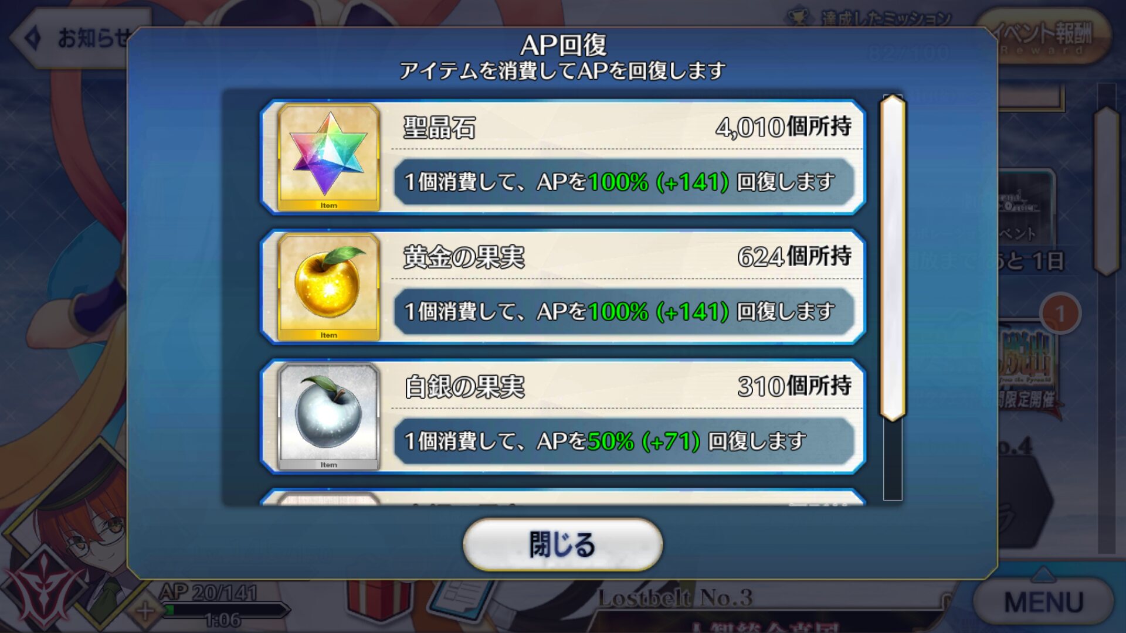Screen dimensions: 1126x633
Task: Select 黄金の果実 row showing 624個所持
Action: [563, 287]
